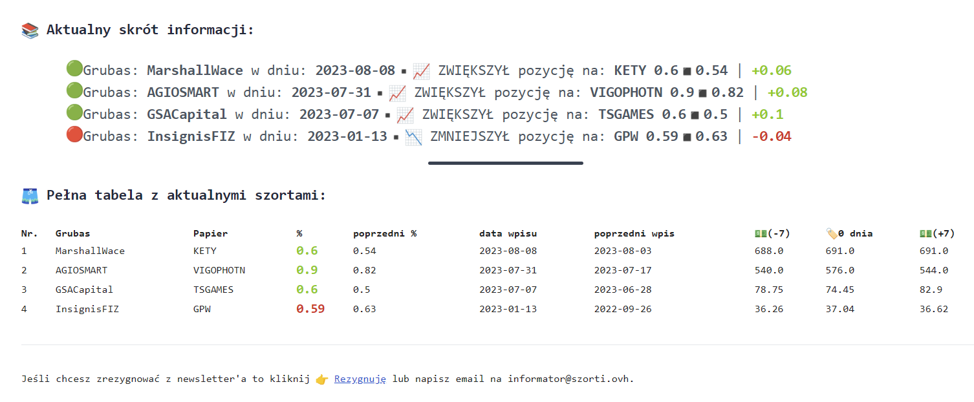
Task: Click rising chart icon in AGIOSMART line
Action: 397,92
